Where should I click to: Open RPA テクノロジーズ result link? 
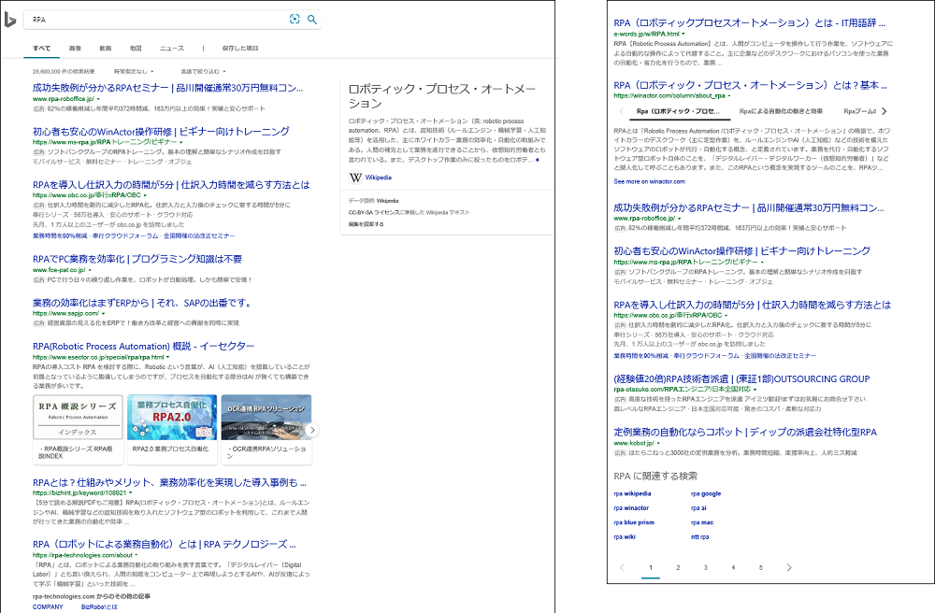tap(164, 544)
